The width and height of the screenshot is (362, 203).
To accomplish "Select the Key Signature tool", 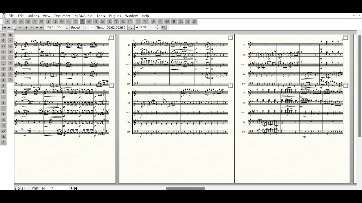I will click(21, 21).
